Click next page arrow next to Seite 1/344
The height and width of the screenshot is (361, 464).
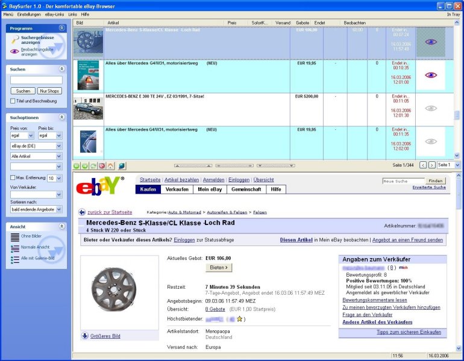point(431,165)
